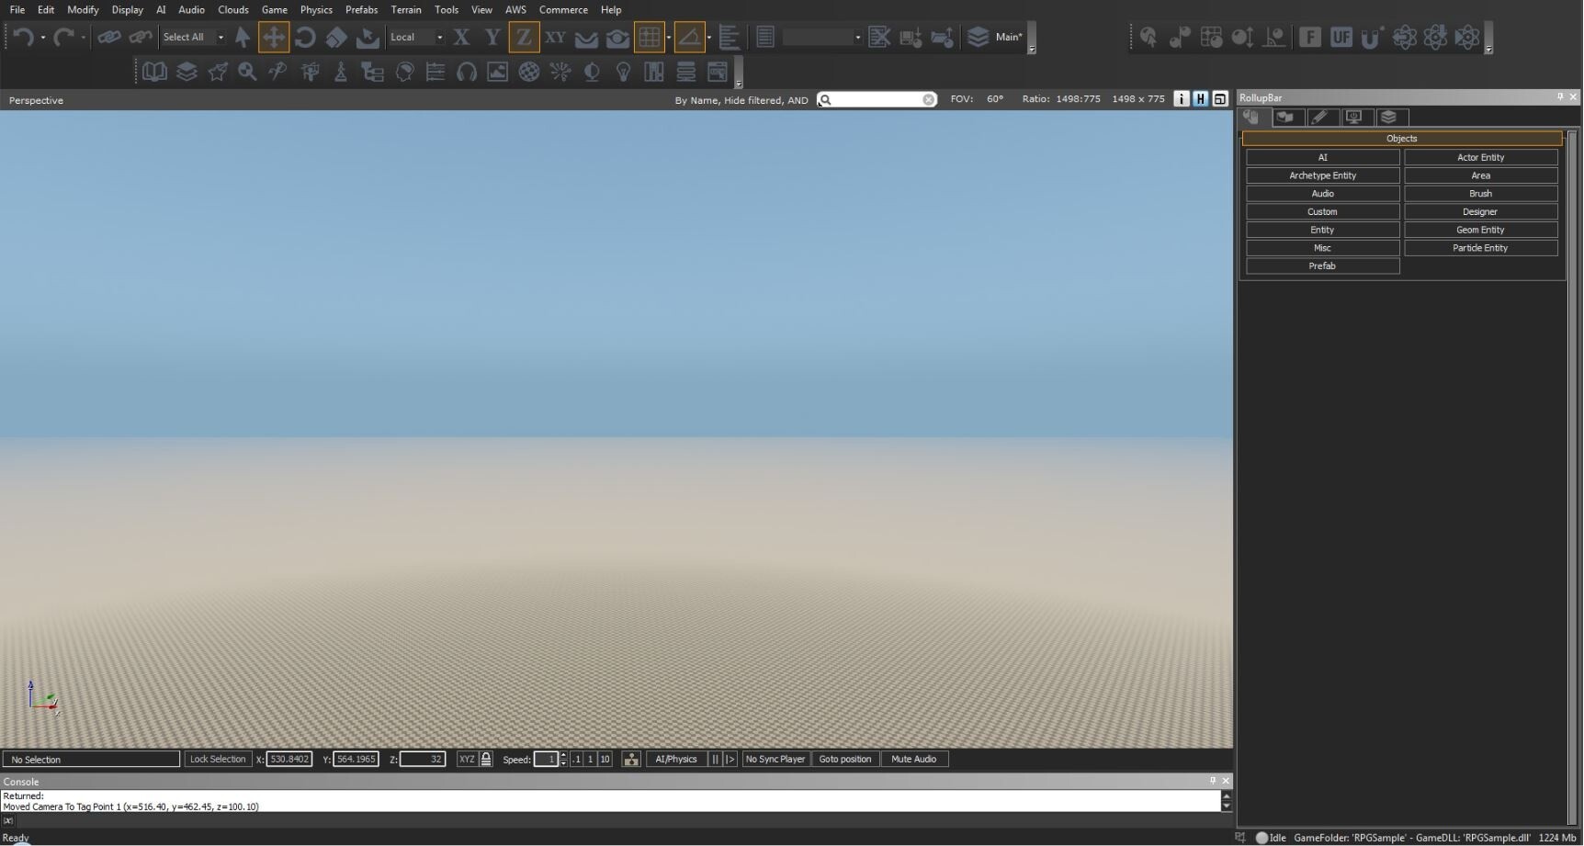The height and width of the screenshot is (846, 1584).
Task: Activate the Move tool with four arrows
Action: (274, 37)
